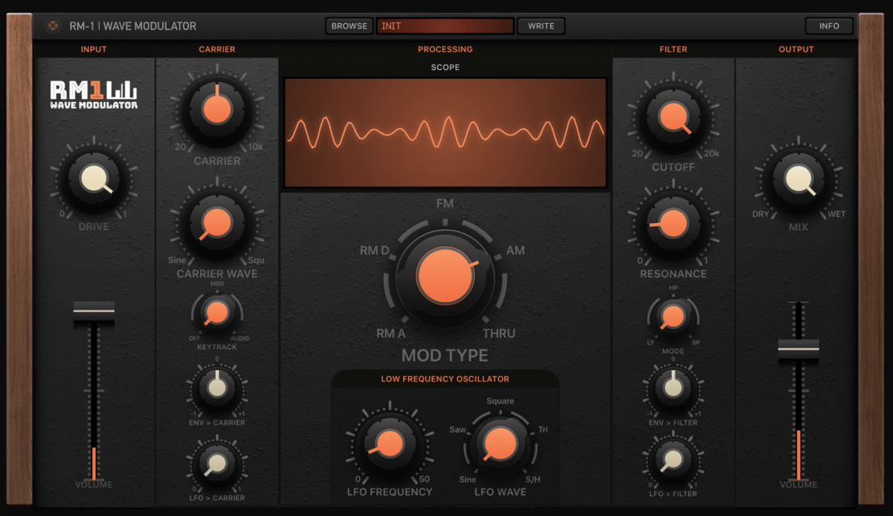Choose the "Saw" LFO wave label
Viewport: 893px width, 516px height.
pyautogui.click(x=458, y=429)
